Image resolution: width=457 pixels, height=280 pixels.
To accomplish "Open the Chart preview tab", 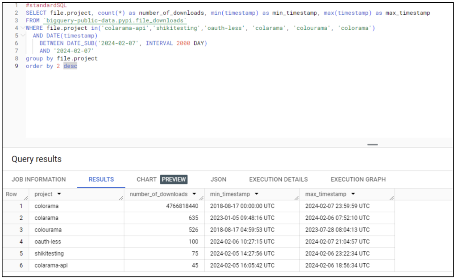I will click(162, 179).
